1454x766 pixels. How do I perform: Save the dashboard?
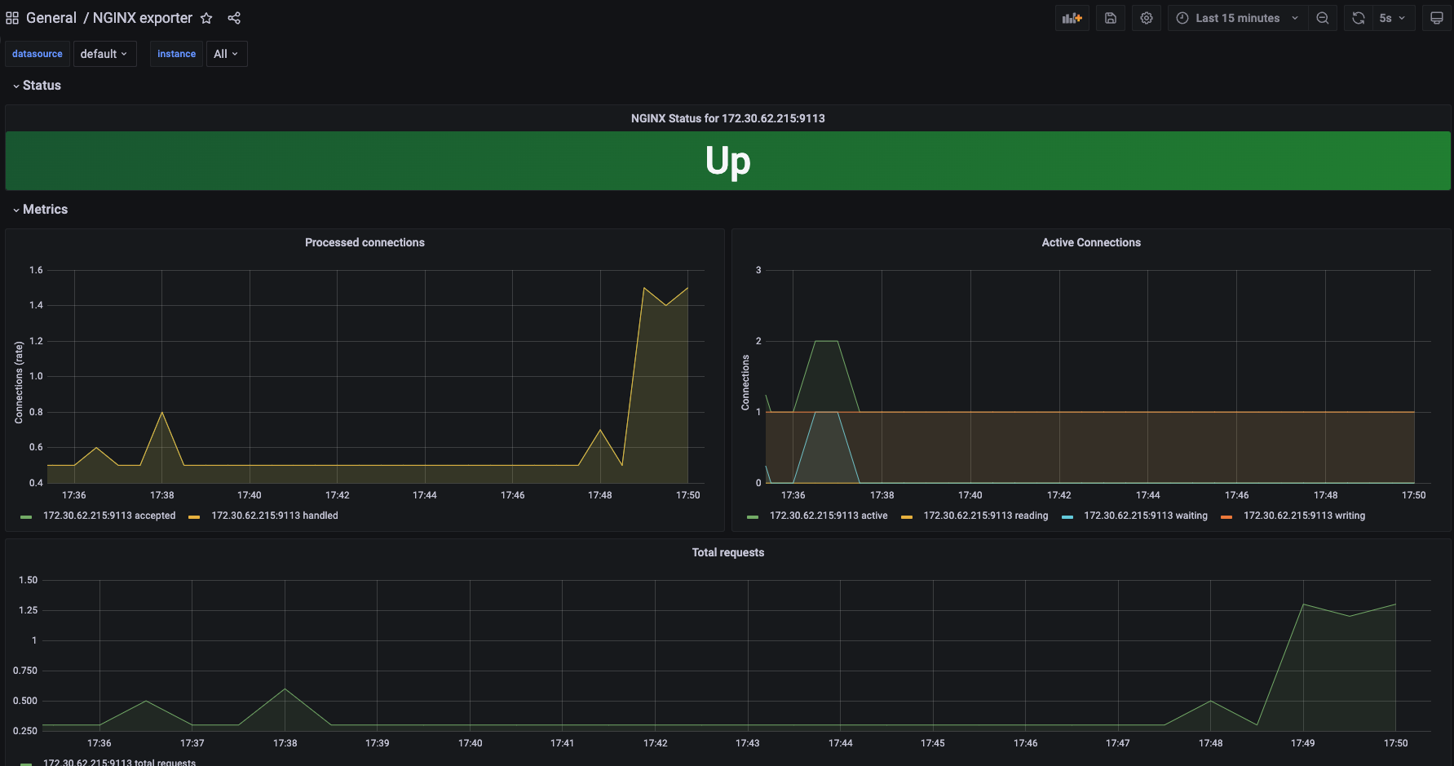tap(1111, 18)
